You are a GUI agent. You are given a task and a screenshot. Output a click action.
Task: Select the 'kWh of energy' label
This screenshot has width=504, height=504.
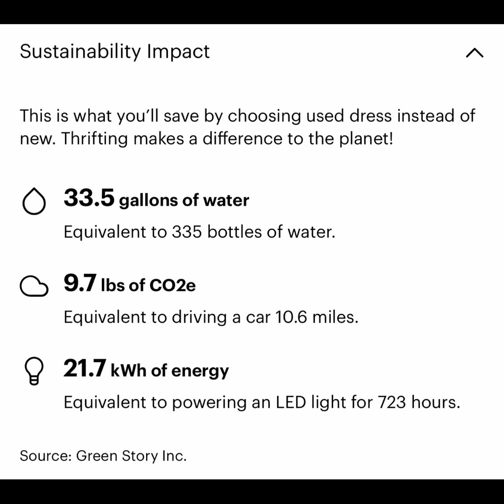coord(169,371)
